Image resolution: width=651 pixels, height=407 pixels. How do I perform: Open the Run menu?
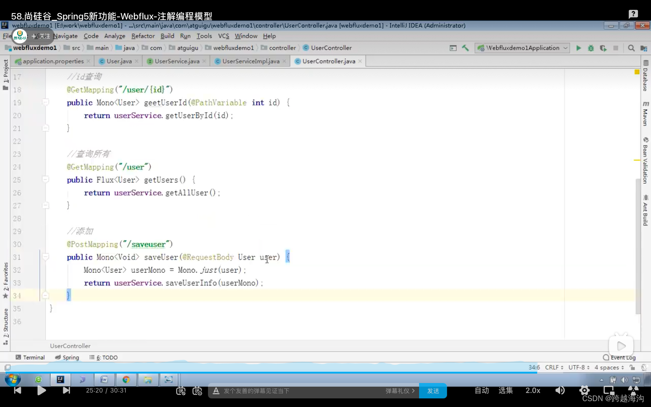click(x=185, y=36)
